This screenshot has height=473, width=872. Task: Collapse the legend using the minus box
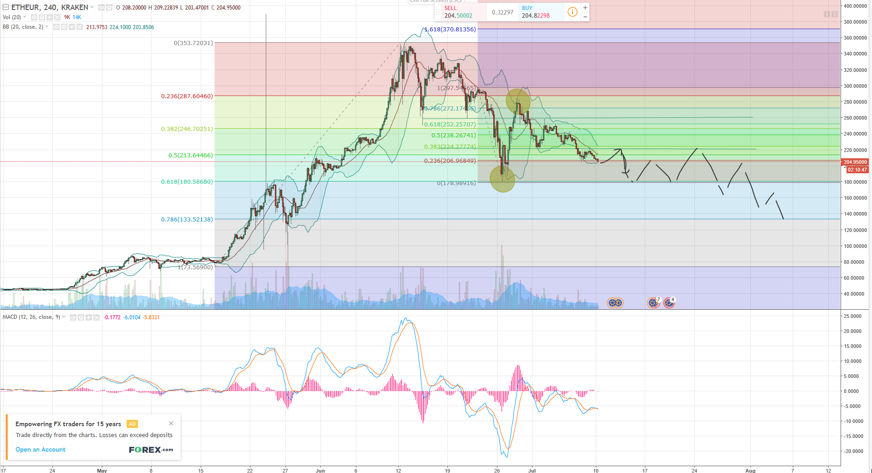coord(5,7)
